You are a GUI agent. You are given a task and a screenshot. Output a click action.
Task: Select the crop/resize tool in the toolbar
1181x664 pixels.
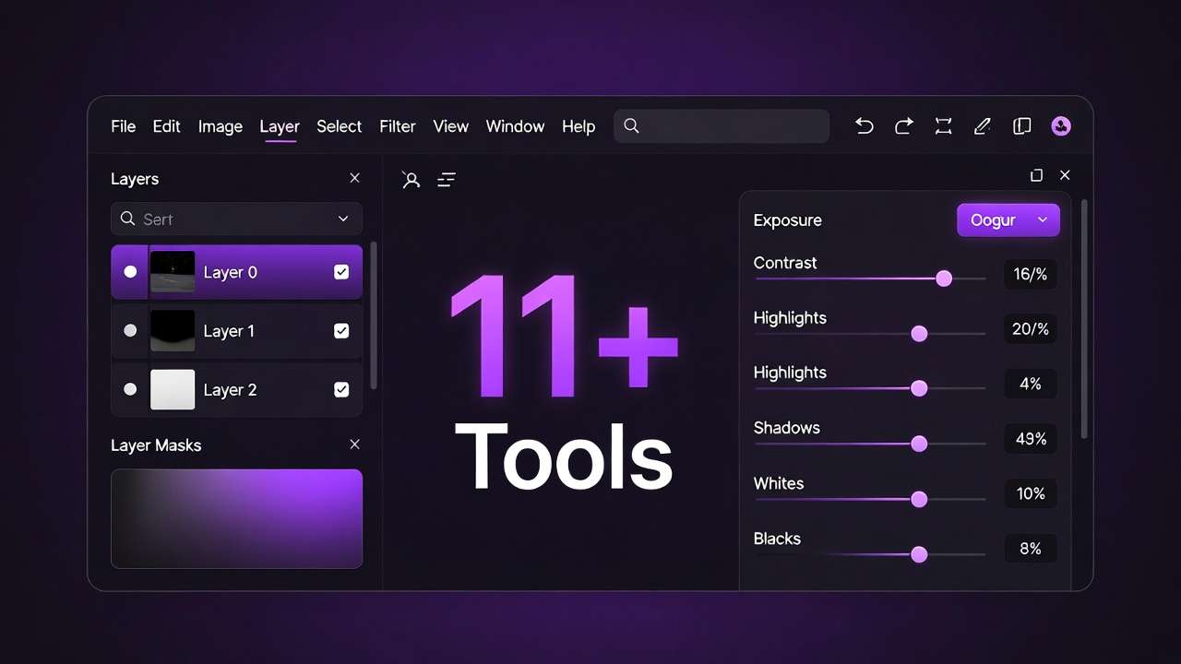click(943, 125)
